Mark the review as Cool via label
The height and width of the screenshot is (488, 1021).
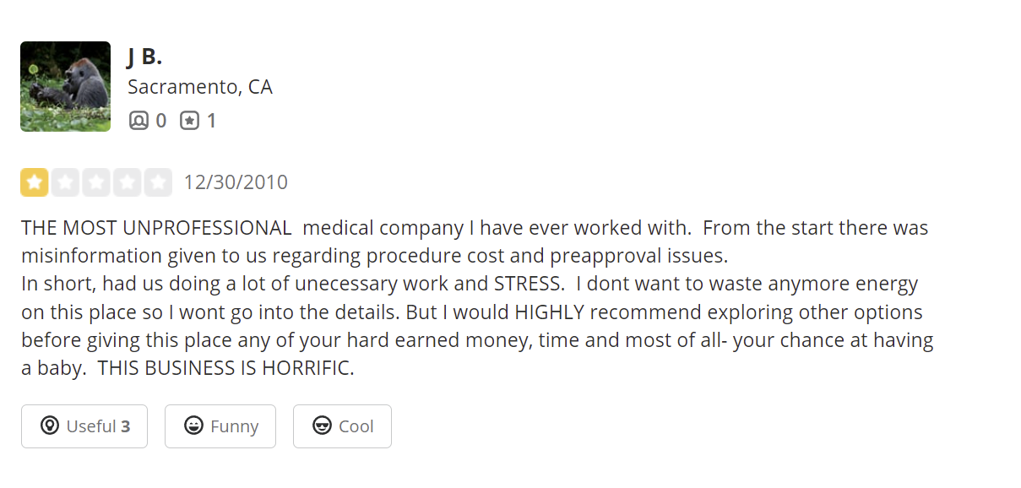pos(356,426)
